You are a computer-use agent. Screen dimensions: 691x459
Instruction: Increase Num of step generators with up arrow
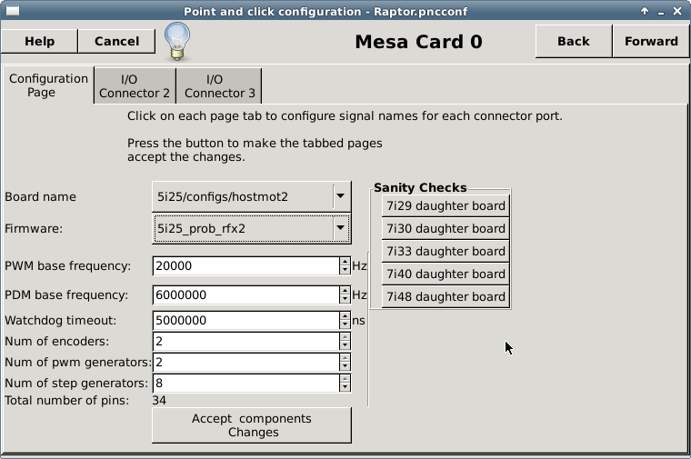[345, 379]
